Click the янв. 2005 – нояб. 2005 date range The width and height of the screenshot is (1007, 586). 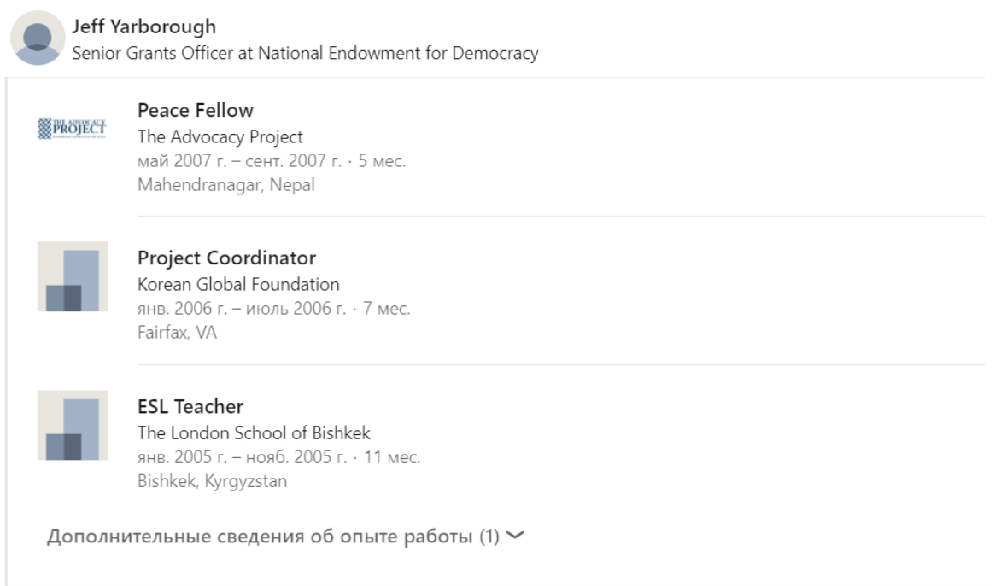coord(242,457)
